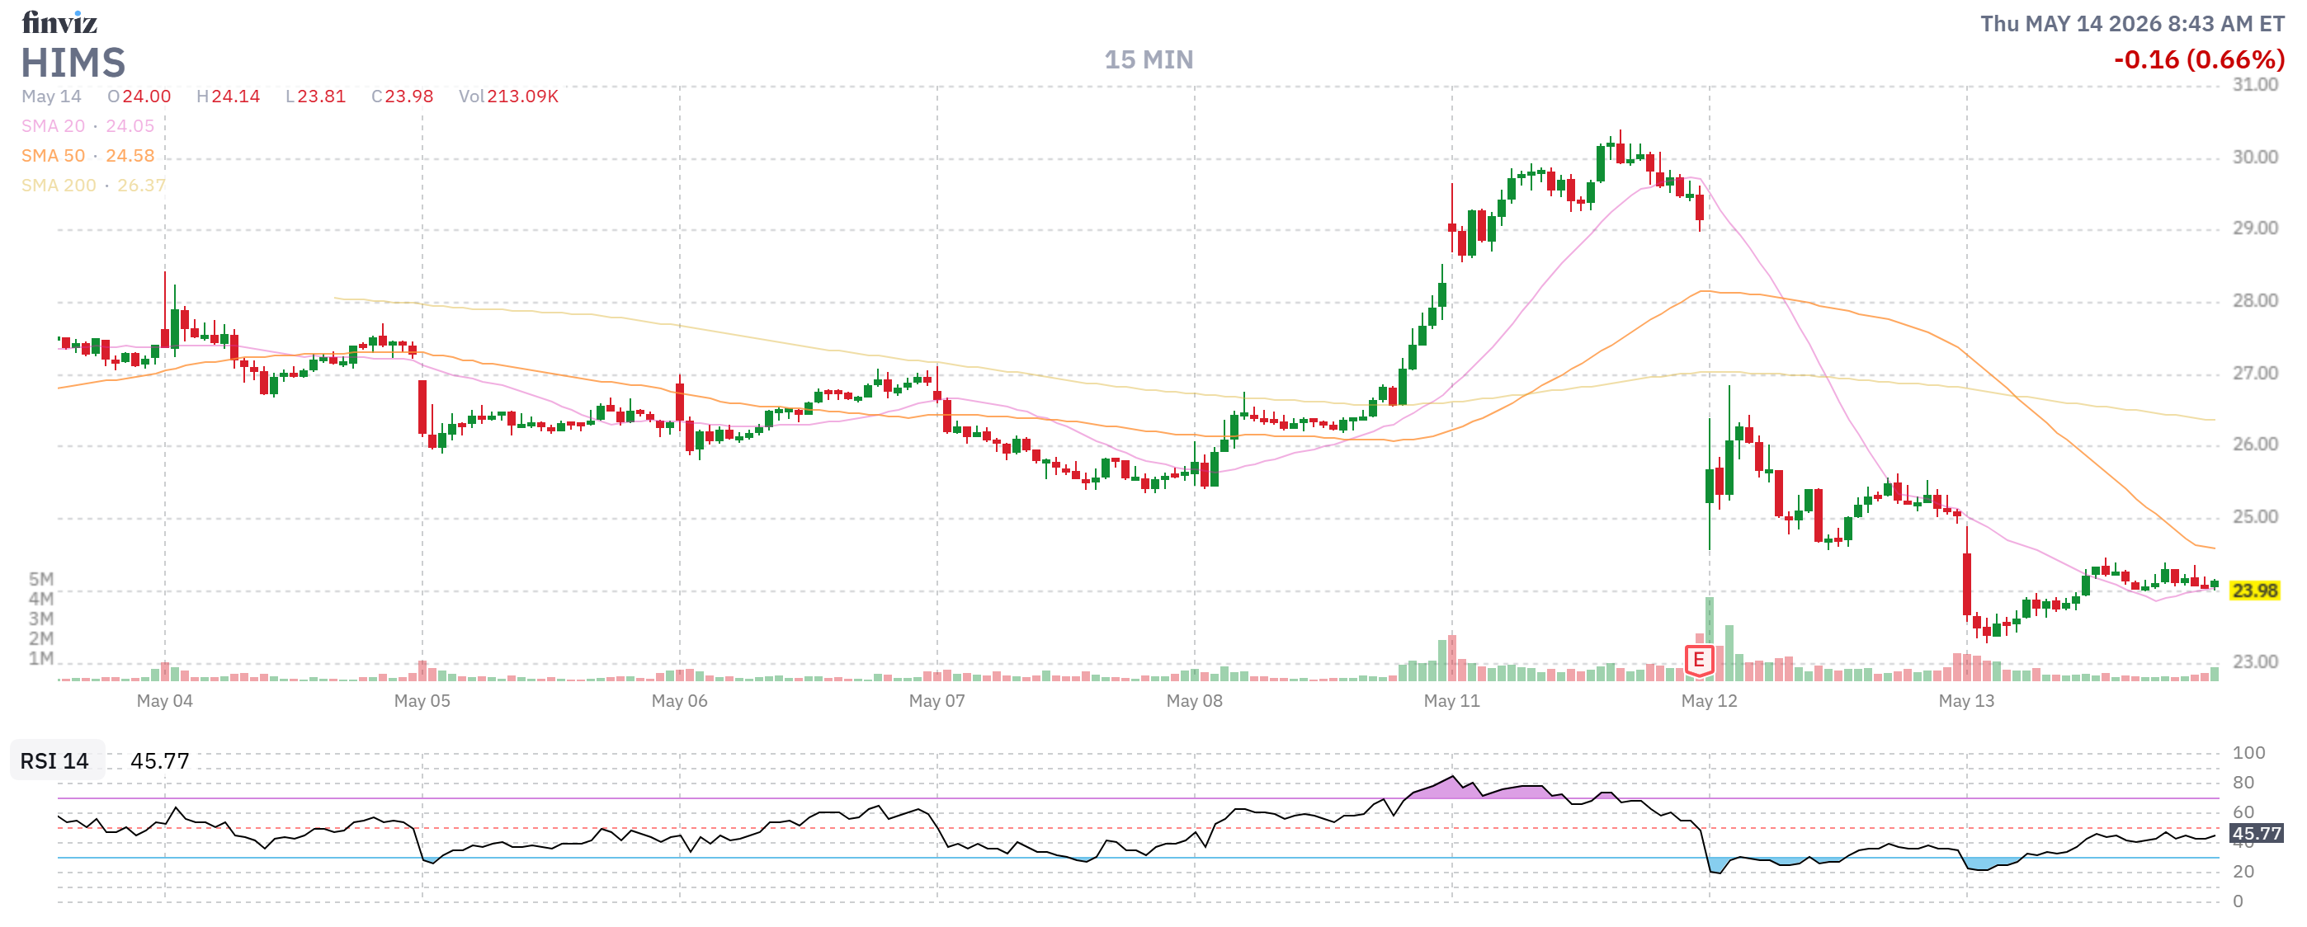
Task: Click the SMA 50 legend entry
Action: coord(87,156)
